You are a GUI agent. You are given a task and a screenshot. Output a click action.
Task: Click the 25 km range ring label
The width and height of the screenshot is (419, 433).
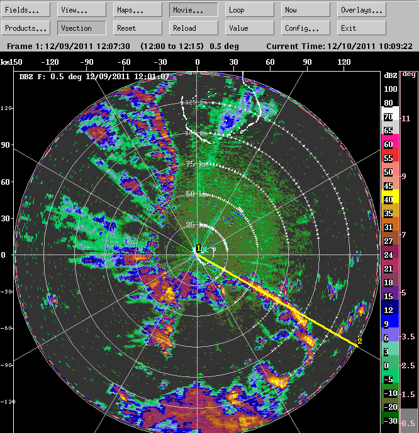(197, 225)
